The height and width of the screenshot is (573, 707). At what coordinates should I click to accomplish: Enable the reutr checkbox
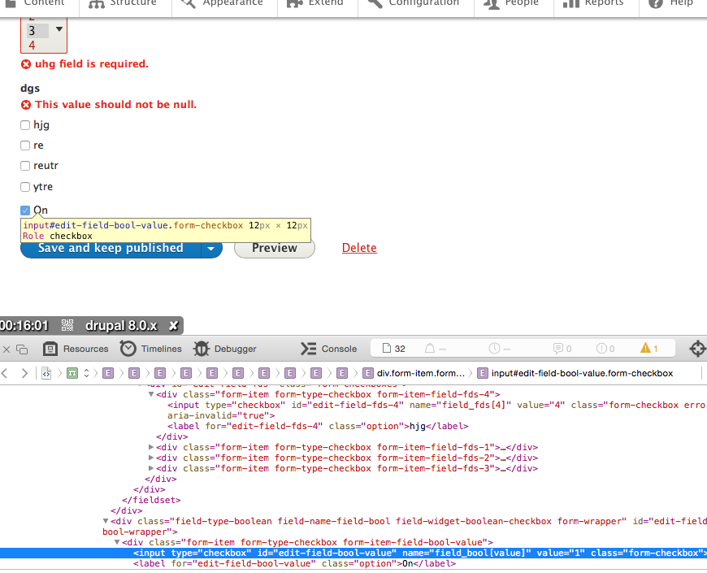pos(25,165)
